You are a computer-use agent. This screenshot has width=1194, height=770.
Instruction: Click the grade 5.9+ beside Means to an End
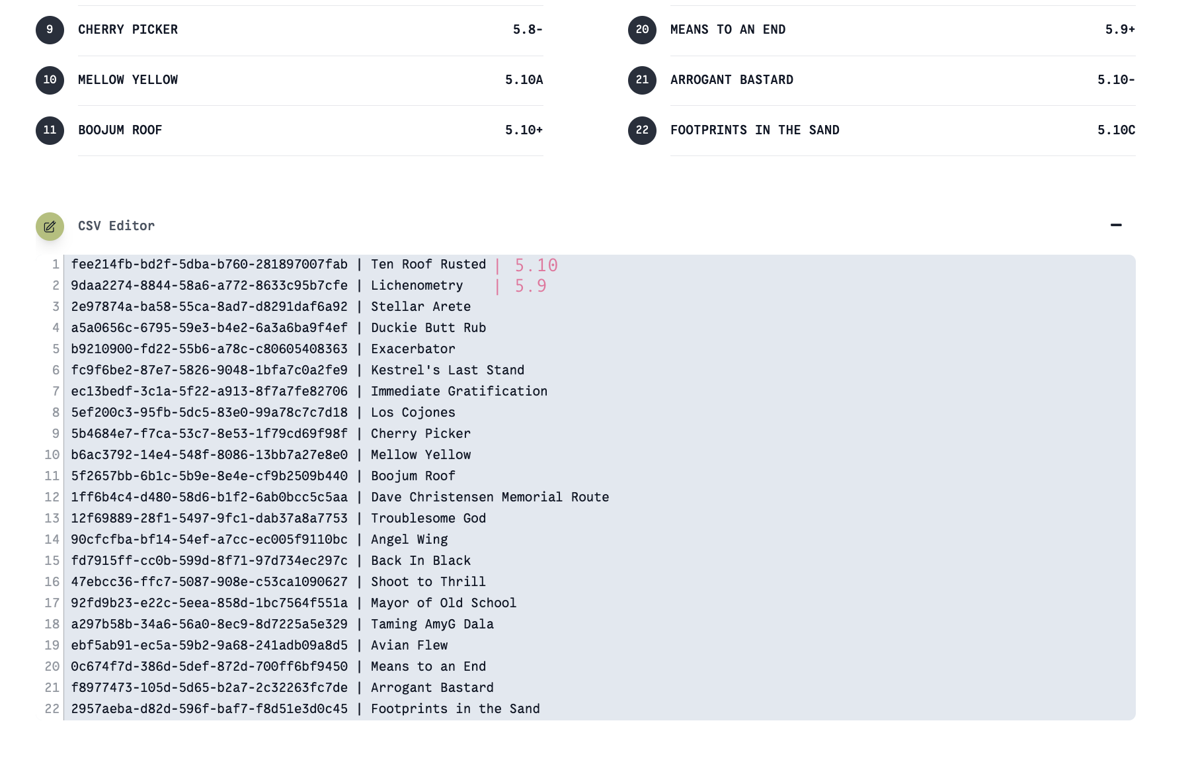tap(1119, 30)
